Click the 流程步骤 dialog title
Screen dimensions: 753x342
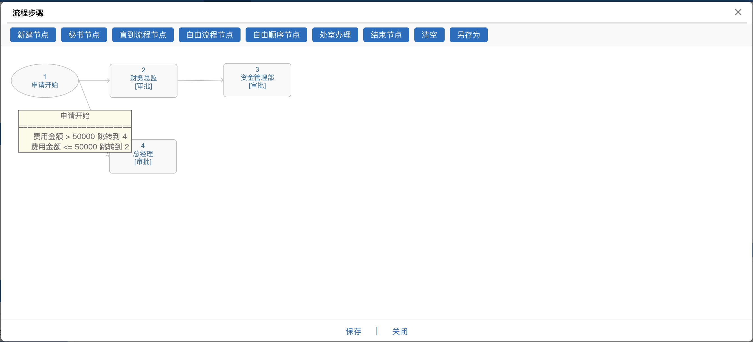point(28,13)
